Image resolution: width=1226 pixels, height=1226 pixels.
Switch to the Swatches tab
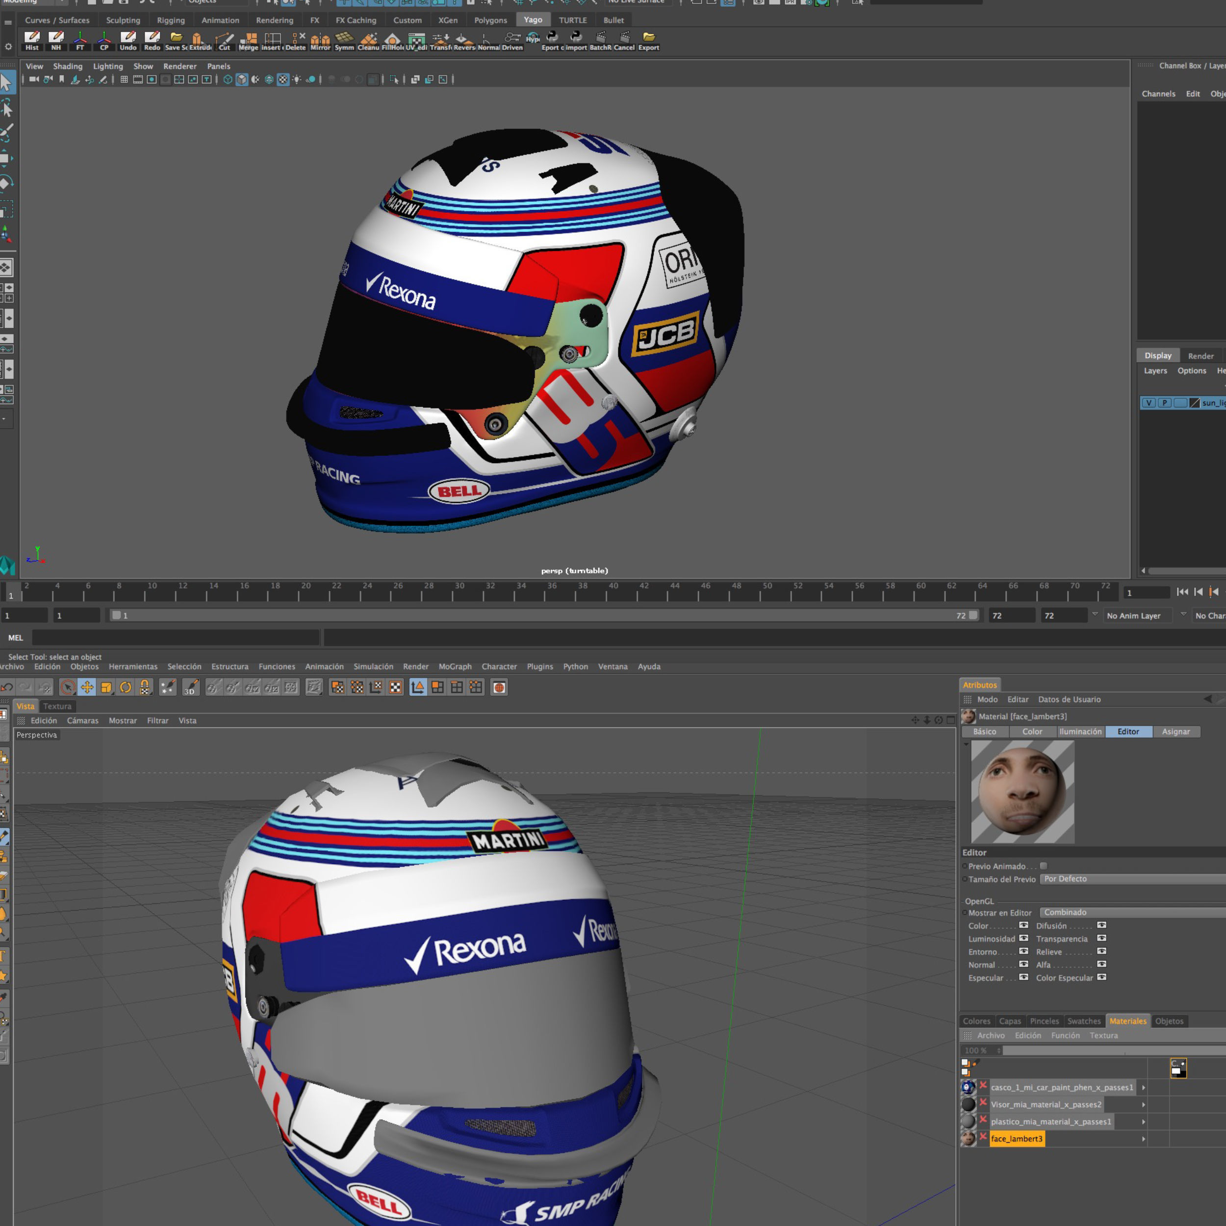point(1084,1021)
